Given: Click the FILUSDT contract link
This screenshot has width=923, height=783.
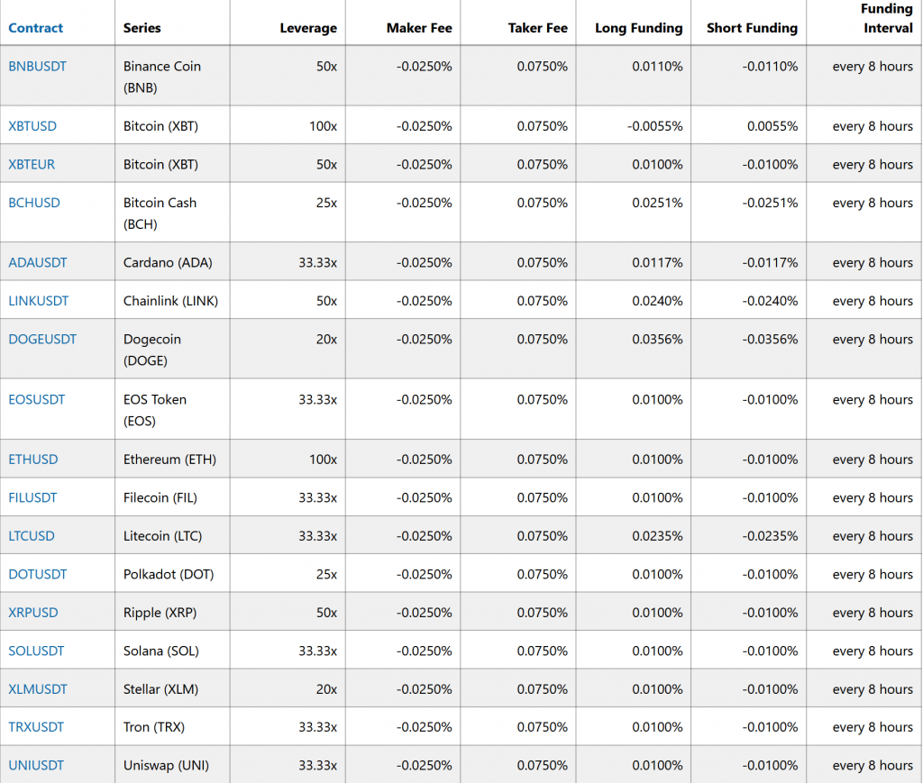Looking at the screenshot, I should pos(32,497).
